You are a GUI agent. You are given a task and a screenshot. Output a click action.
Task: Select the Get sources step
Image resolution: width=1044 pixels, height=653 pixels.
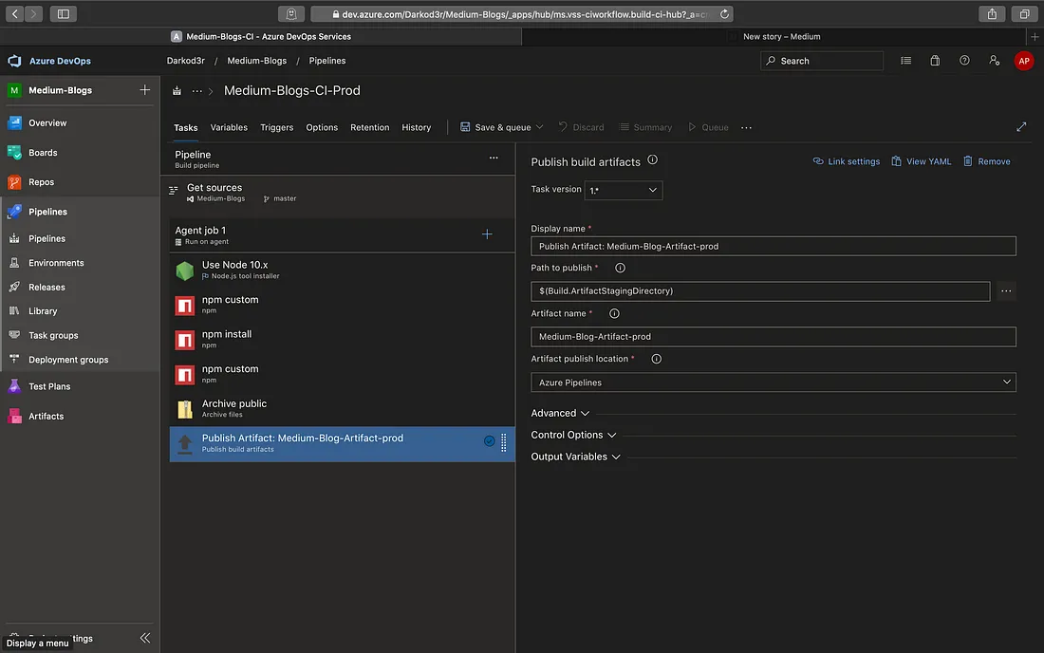click(x=338, y=193)
